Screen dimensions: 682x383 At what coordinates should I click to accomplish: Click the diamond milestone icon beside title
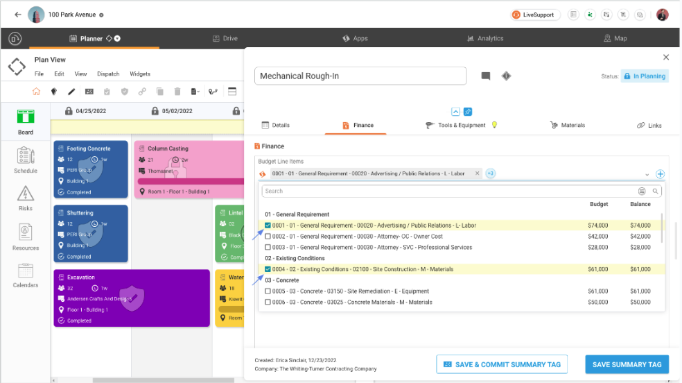[506, 76]
